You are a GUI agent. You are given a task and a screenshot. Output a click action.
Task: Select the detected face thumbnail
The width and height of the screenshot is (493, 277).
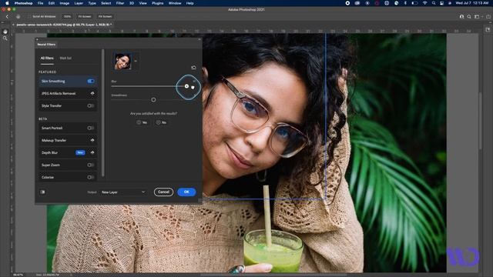pos(122,61)
